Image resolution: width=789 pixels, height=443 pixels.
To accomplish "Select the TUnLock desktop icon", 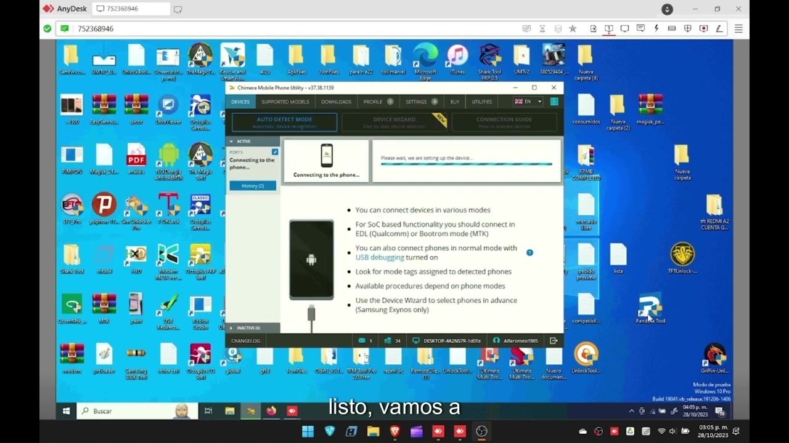I will pyautogui.click(x=168, y=209).
